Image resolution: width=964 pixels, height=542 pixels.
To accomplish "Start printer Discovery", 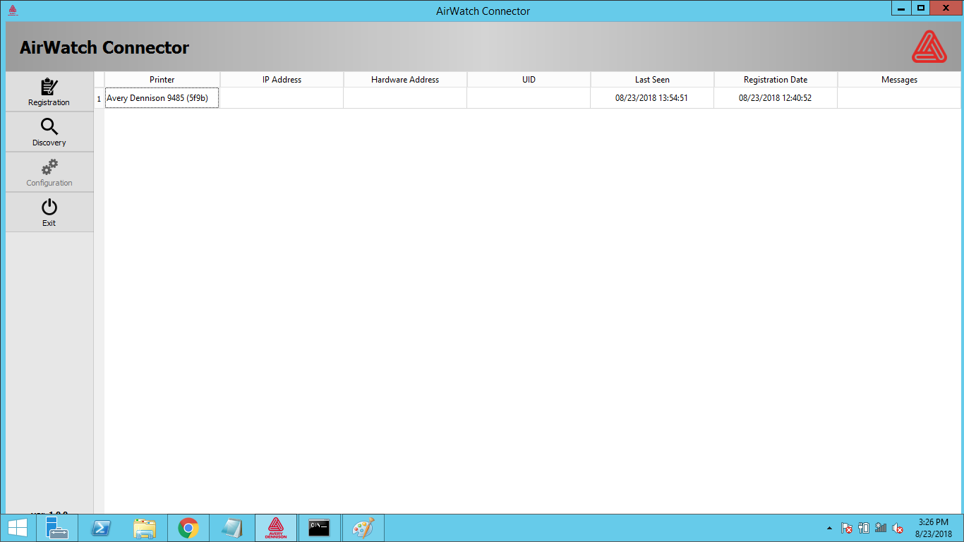I will coord(49,132).
